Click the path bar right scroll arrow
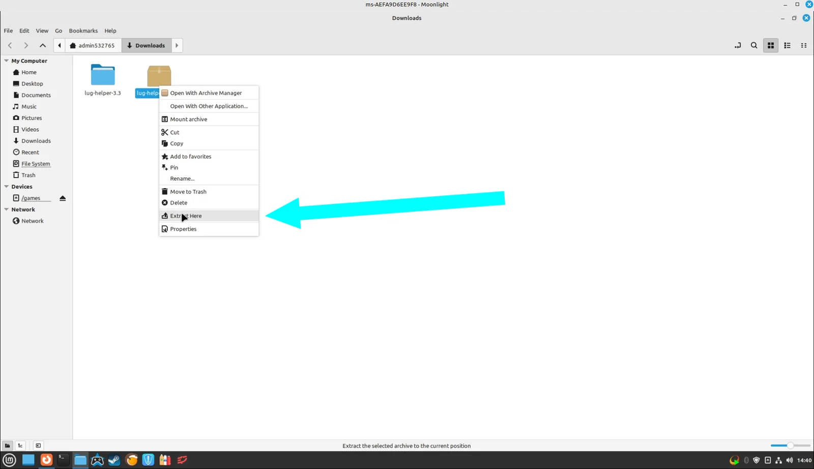This screenshot has width=814, height=469. pos(177,45)
